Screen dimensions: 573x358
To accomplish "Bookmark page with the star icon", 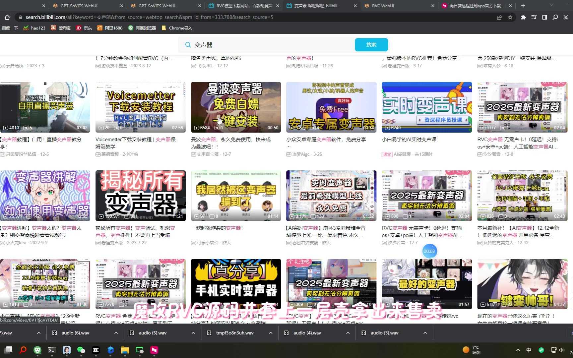I will pos(510,17).
